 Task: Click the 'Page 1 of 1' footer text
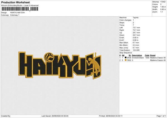tap(161, 116)
